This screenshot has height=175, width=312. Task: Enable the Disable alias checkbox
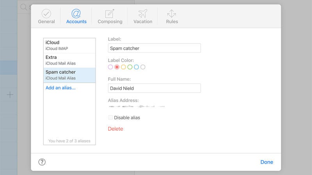pos(111,117)
